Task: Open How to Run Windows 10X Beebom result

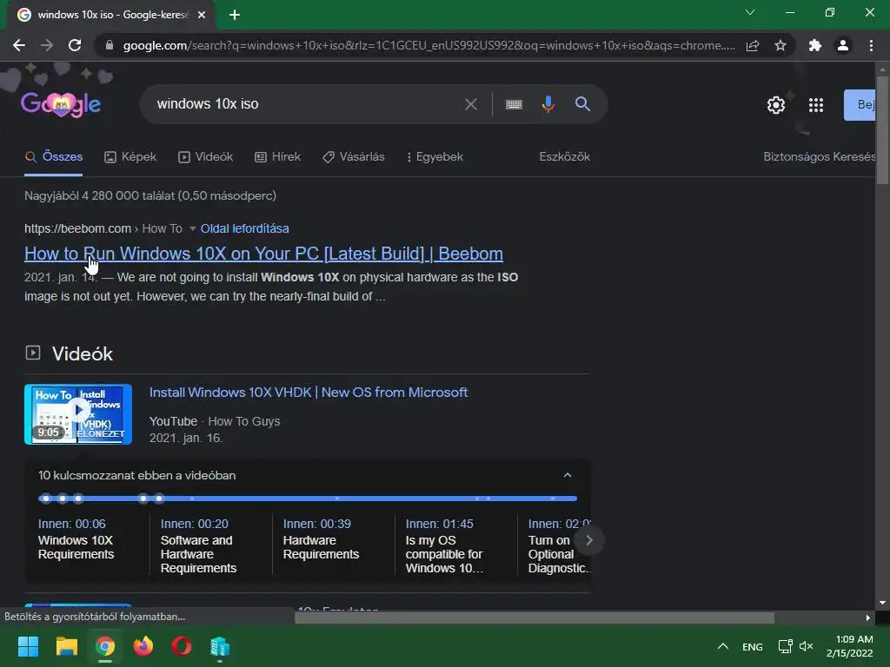Action: point(263,254)
